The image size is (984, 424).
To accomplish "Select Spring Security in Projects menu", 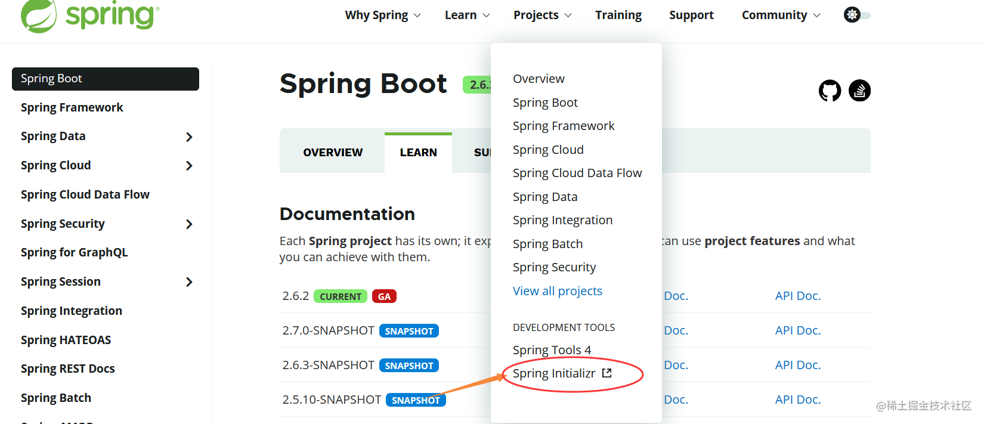I will [x=554, y=267].
